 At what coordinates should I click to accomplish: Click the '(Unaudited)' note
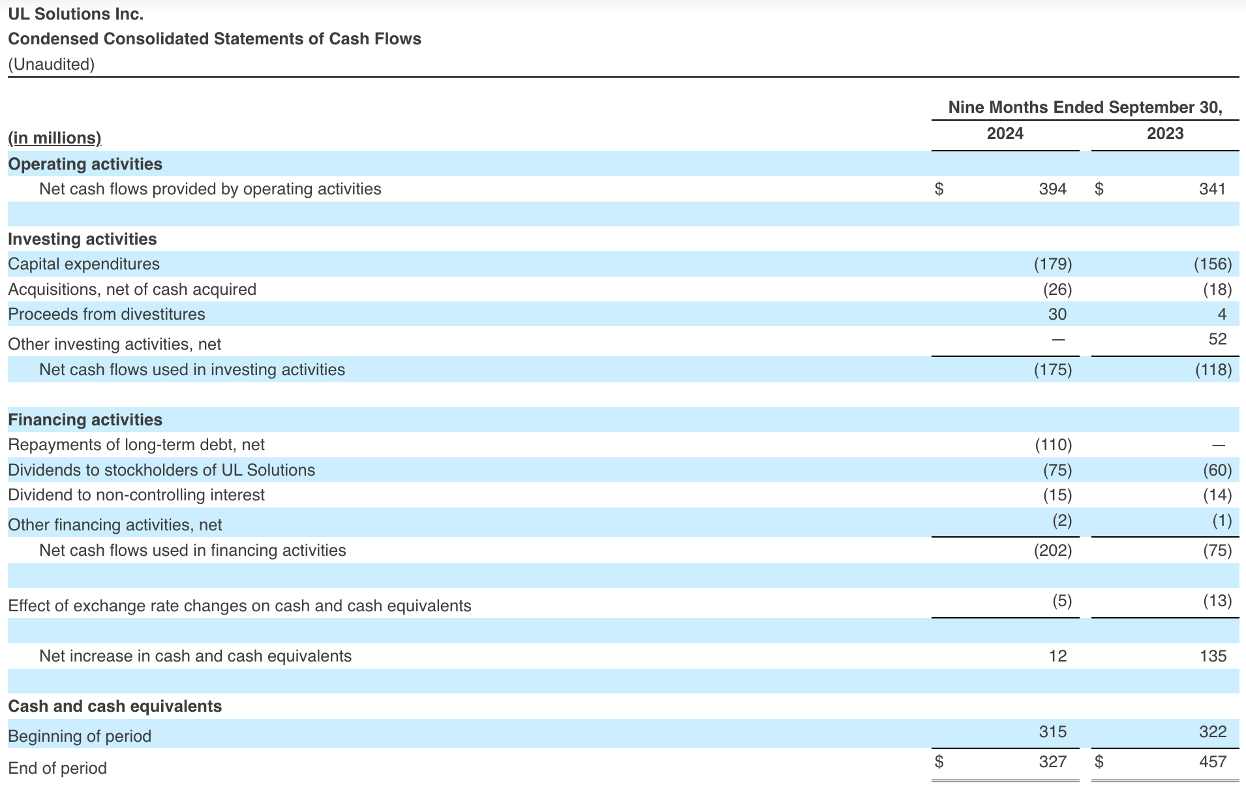[52, 65]
